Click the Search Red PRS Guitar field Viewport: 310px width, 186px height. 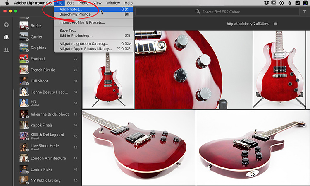[x=231, y=12]
